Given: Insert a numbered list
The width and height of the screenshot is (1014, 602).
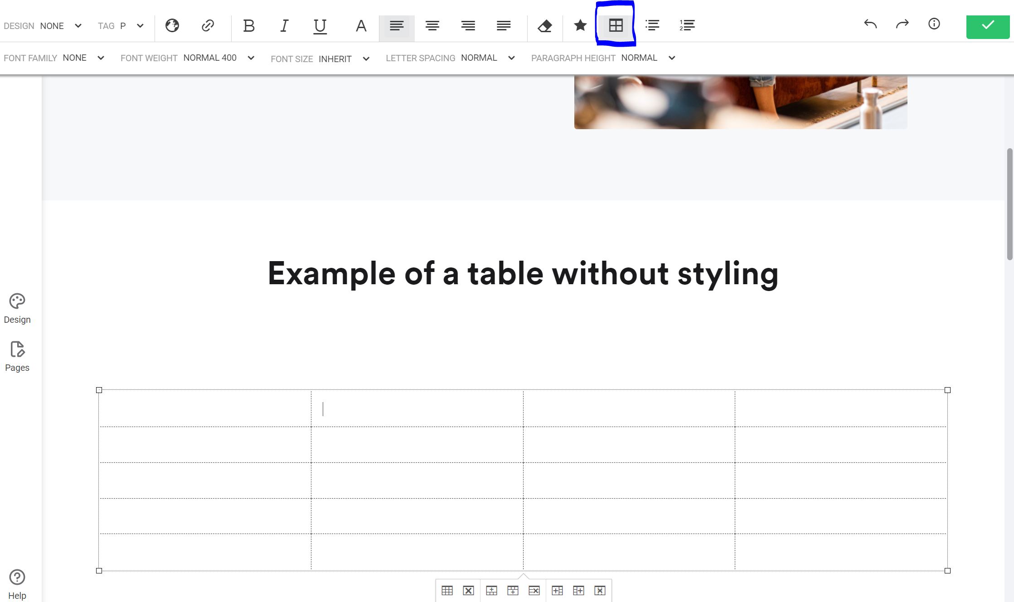Looking at the screenshot, I should coord(687,25).
